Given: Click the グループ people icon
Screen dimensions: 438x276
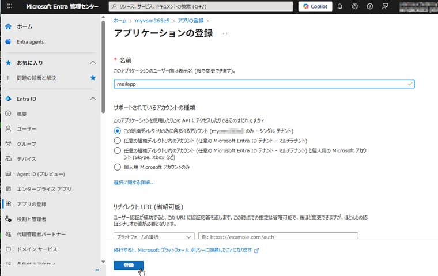Looking at the screenshot, I should pos(9,143).
